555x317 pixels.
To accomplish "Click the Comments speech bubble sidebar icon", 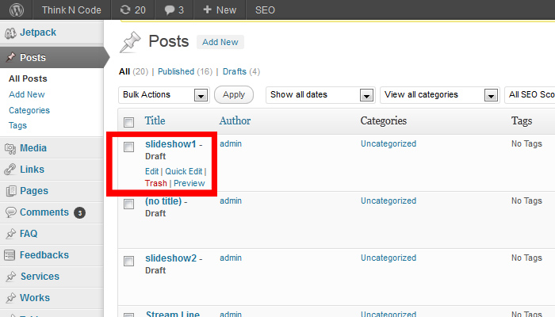I will [10, 212].
